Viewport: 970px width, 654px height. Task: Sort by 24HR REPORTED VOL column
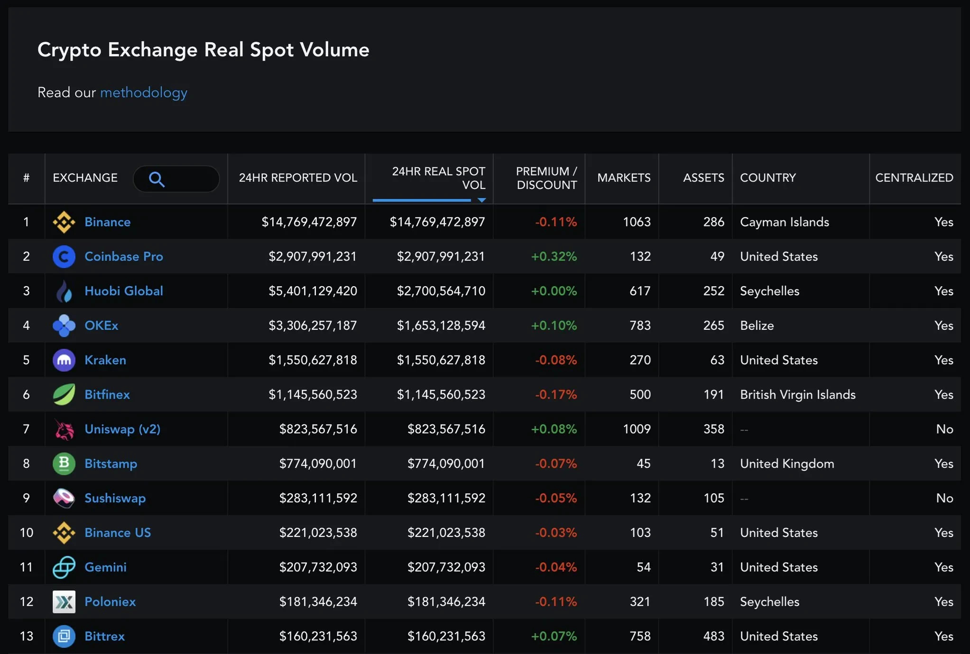tap(298, 178)
